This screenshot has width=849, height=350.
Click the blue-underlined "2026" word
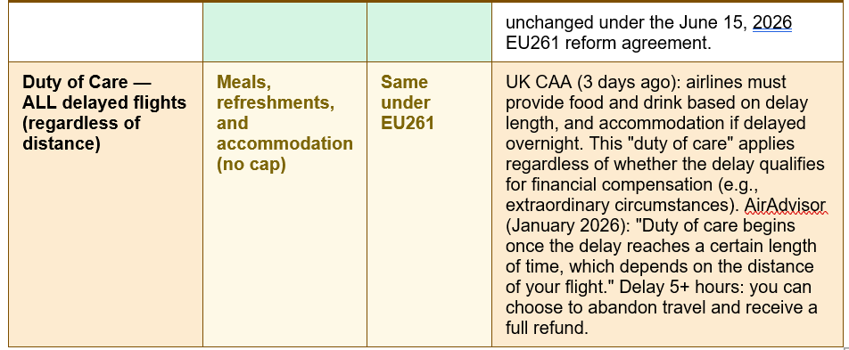coord(772,23)
